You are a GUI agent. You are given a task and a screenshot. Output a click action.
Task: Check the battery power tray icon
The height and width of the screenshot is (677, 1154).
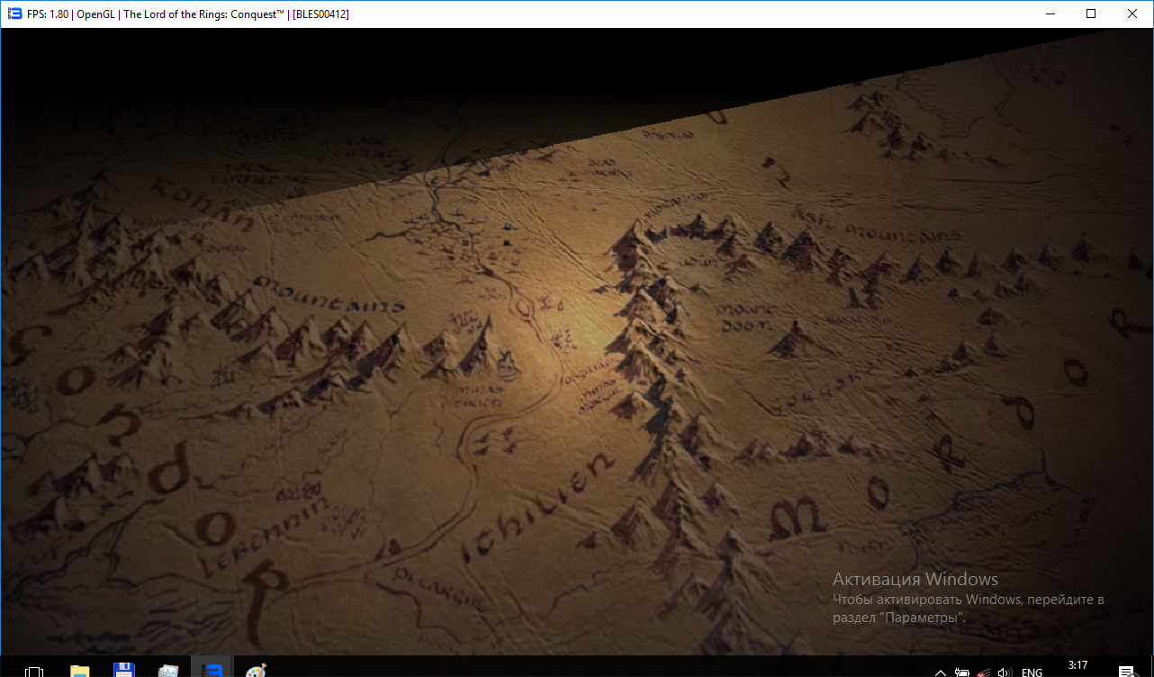pos(962,672)
